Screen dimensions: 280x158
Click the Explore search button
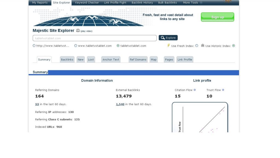coord(168,38)
